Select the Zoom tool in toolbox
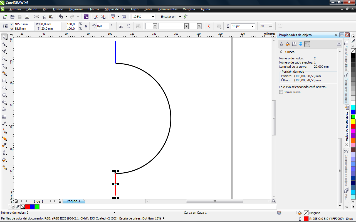The image size is (356, 222). coord(4,59)
